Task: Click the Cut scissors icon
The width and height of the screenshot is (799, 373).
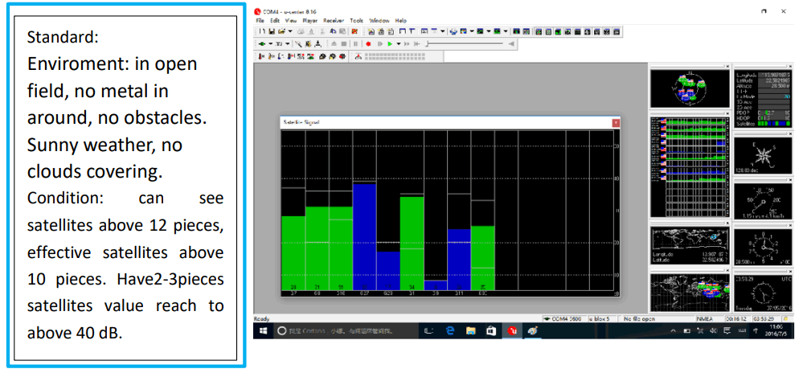Action: coord(322,31)
